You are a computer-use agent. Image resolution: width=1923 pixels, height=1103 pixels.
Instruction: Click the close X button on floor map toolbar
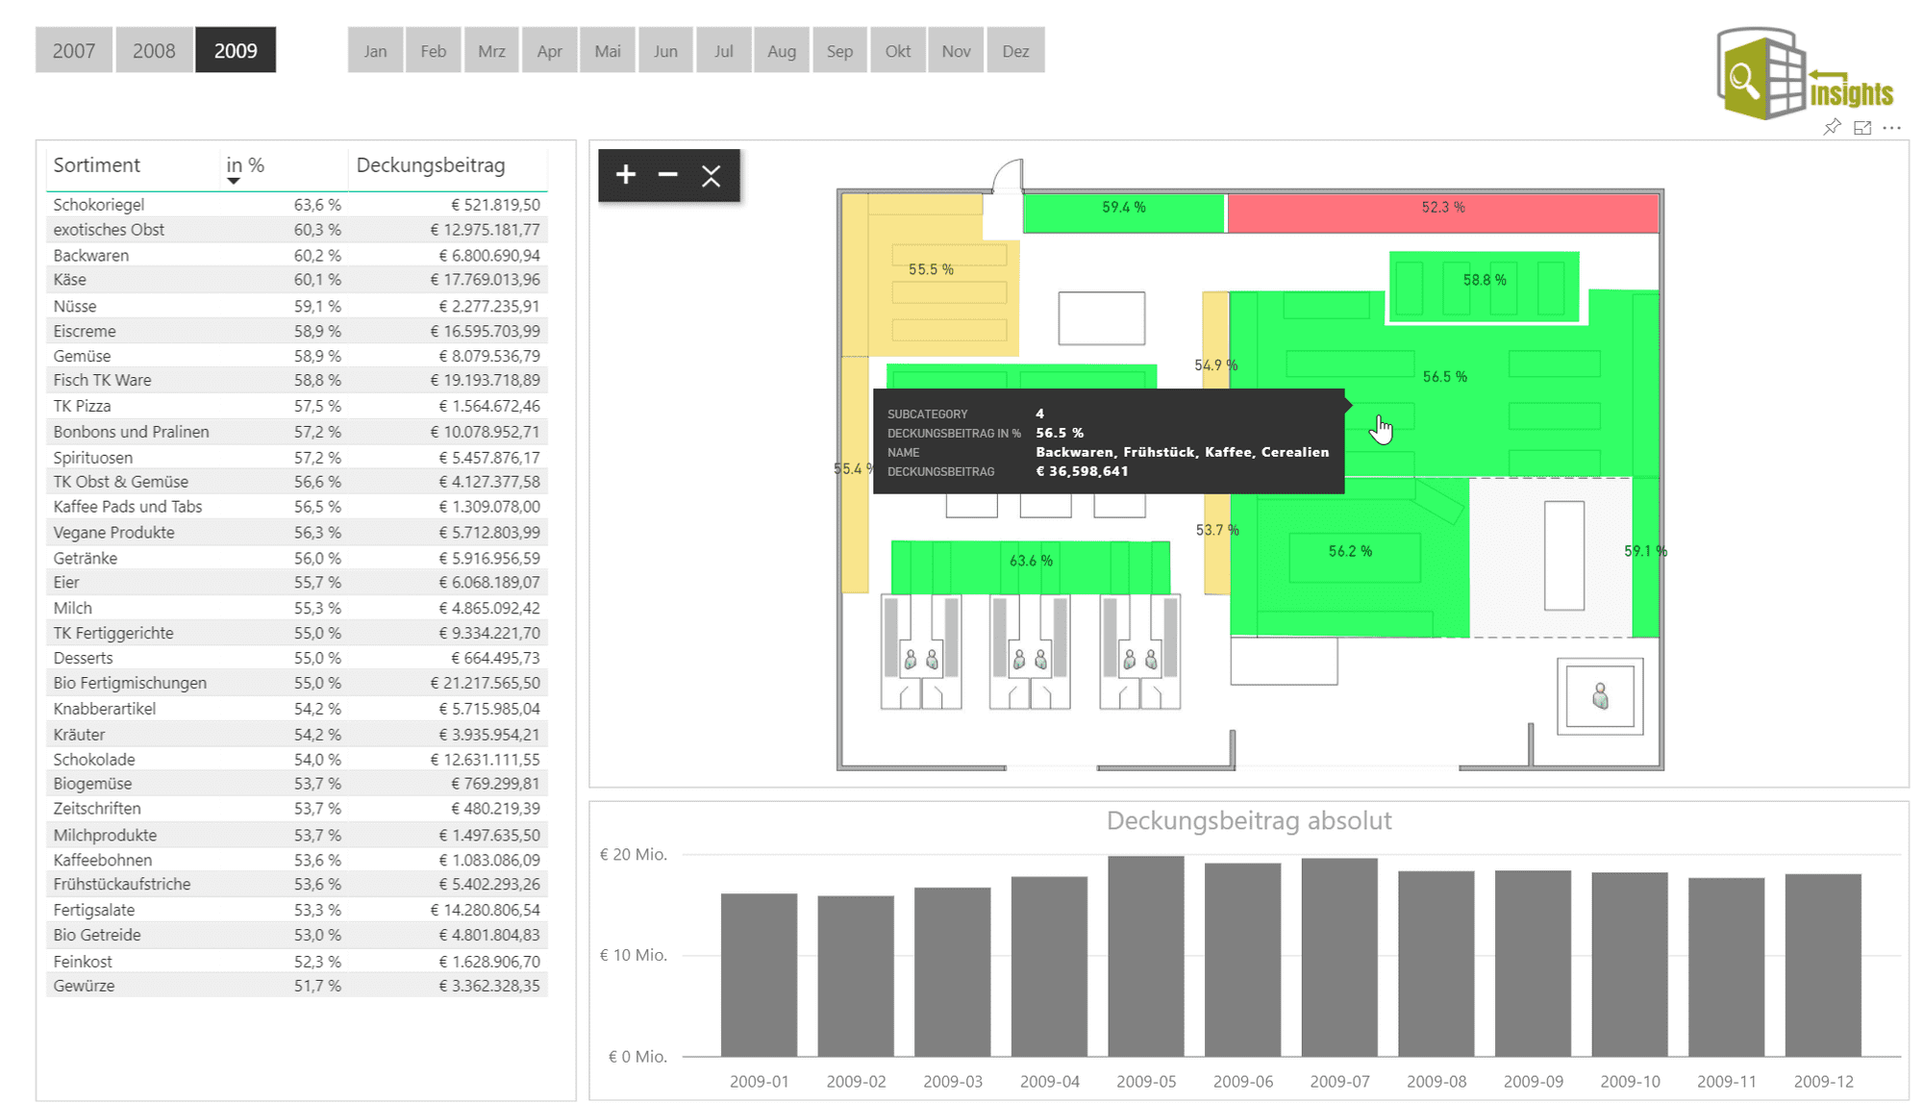[711, 174]
